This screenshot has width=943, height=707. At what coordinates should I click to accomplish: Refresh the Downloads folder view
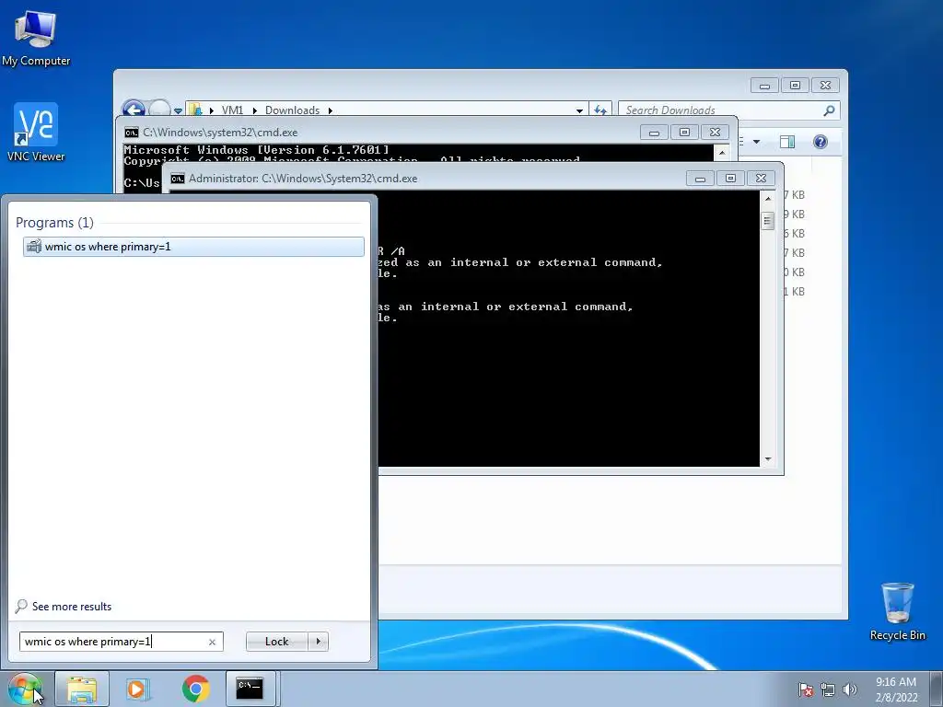click(600, 110)
